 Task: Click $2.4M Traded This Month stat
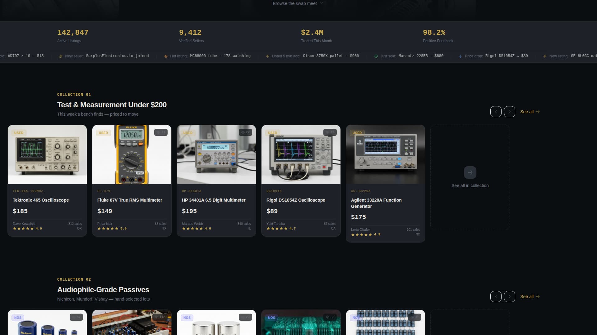[316, 36]
